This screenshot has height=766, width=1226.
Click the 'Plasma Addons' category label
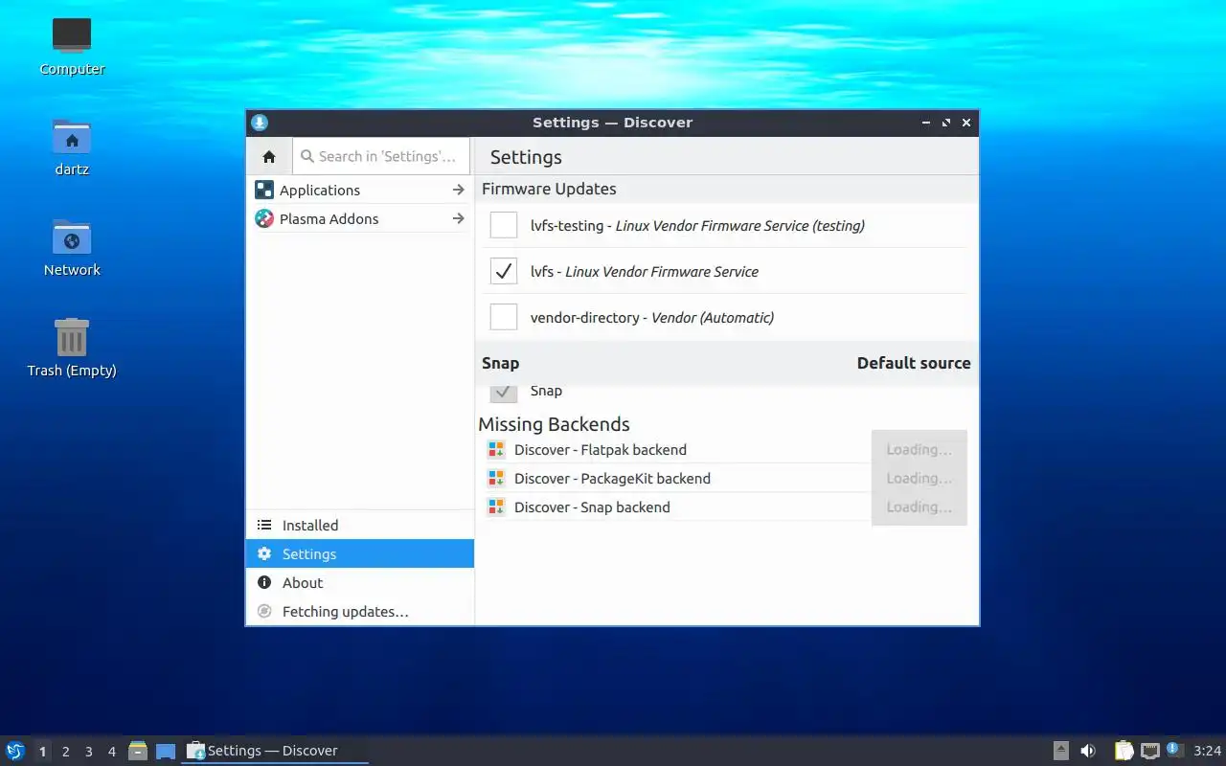(x=329, y=218)
